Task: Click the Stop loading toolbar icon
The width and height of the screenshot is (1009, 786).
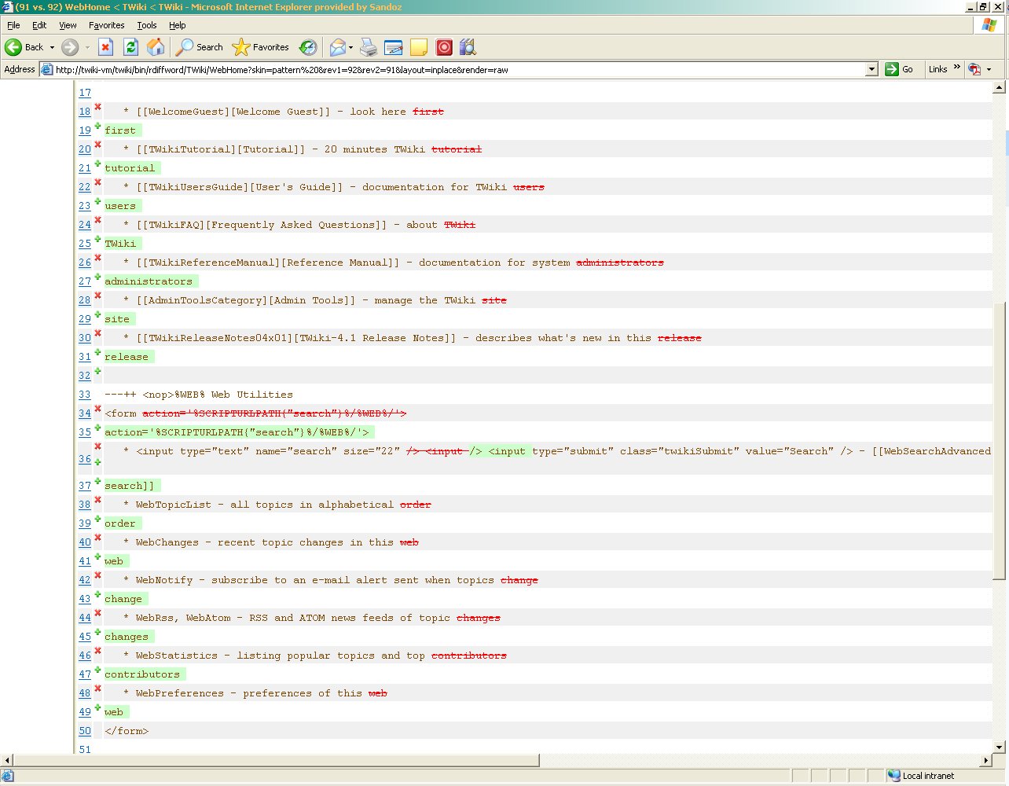Action: click(x=105, y=47)
